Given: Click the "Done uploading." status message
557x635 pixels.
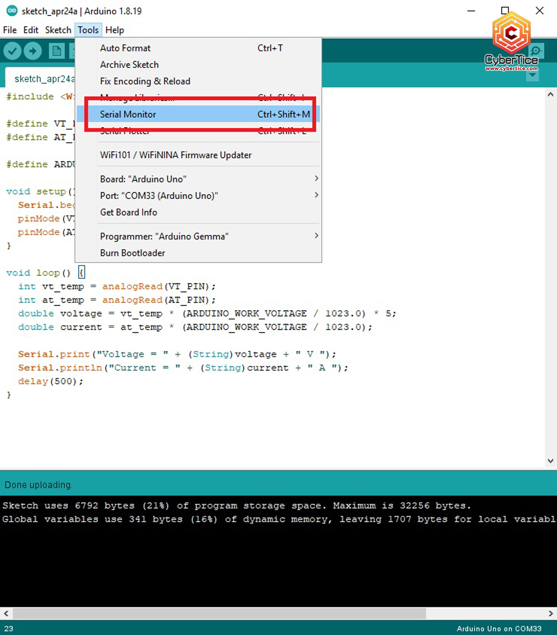Looking at the screenshot, I should pos(39,485).
